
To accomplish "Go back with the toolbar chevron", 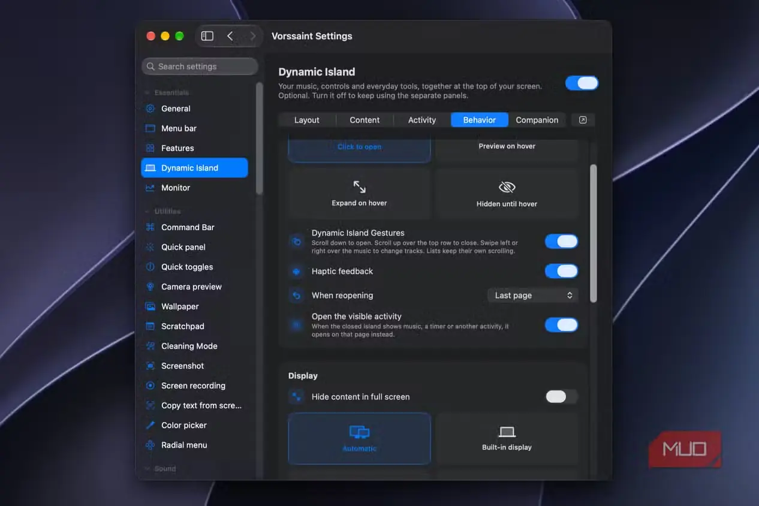I will click(x=230, y=36).
